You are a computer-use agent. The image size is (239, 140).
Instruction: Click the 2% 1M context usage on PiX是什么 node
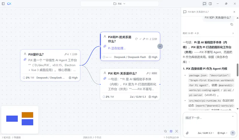[28, 78]
